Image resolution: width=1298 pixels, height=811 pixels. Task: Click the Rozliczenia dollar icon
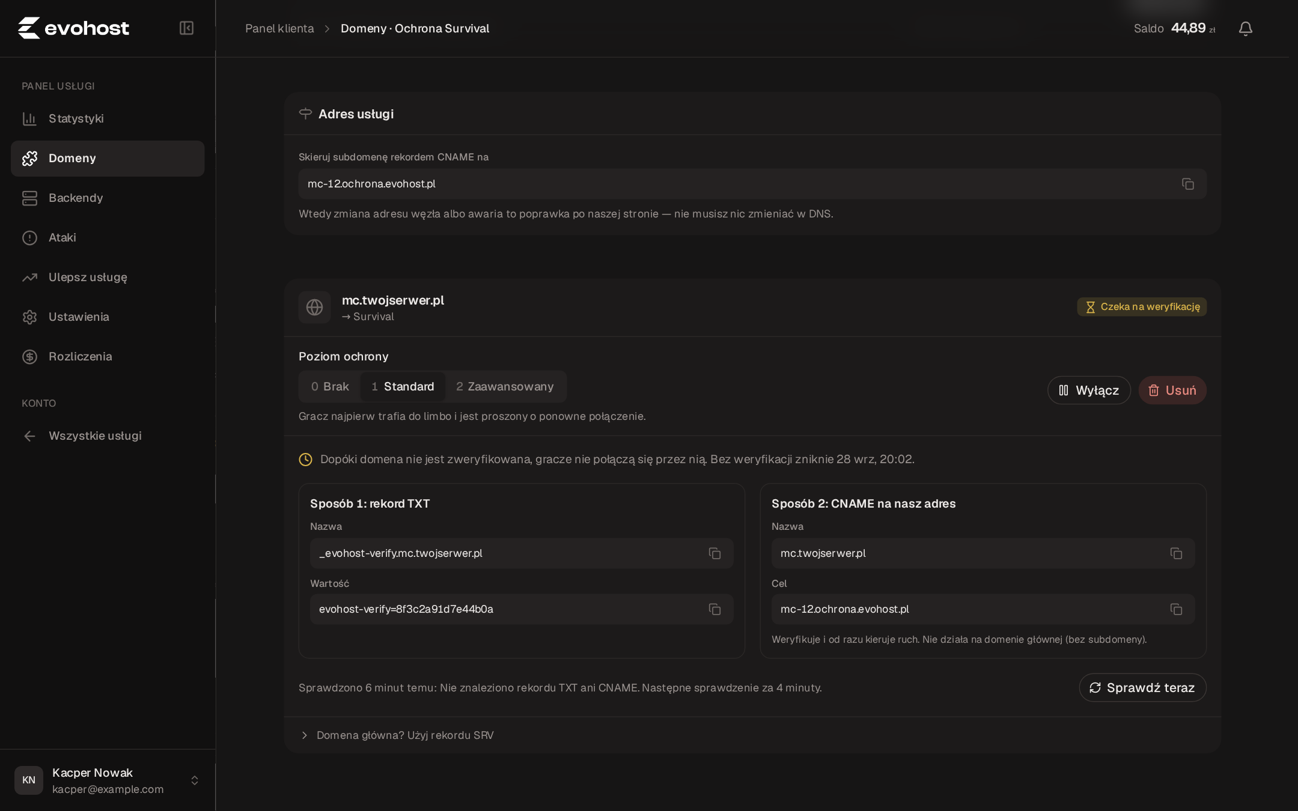pos(29,356)
